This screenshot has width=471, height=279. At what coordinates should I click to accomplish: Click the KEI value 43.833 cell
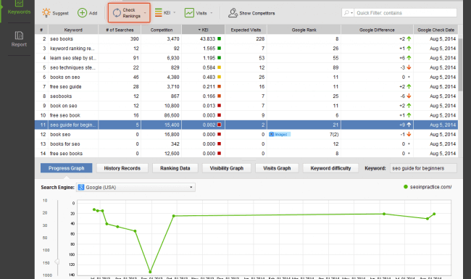[x=203, y=38]
